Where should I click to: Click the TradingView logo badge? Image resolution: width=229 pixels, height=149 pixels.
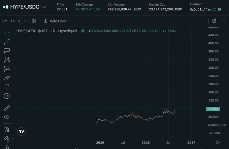(21, 131)
